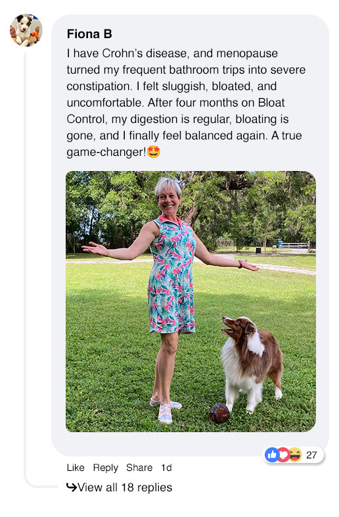Click the blue thumbs-up reaction icon
This screenshot has height=517, width=339.
(272, 455)
